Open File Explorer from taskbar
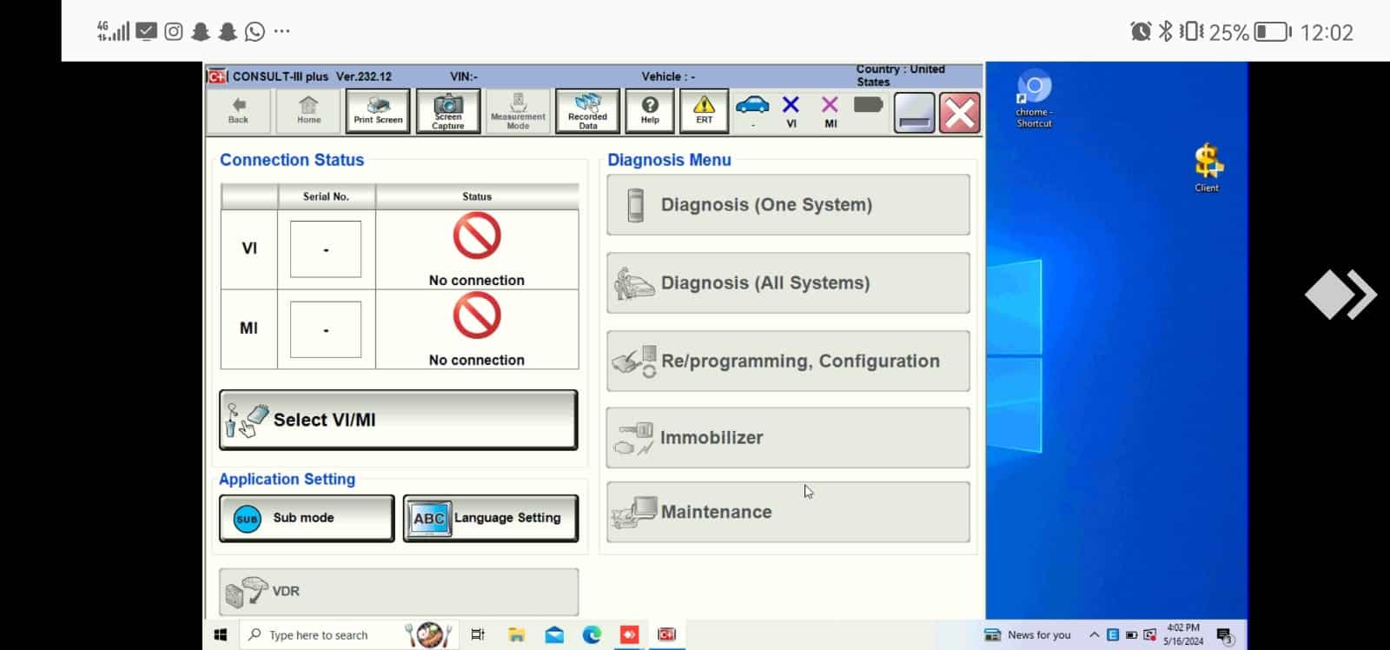This screenshot has height=650, width=1390. [x=516, y=635]
